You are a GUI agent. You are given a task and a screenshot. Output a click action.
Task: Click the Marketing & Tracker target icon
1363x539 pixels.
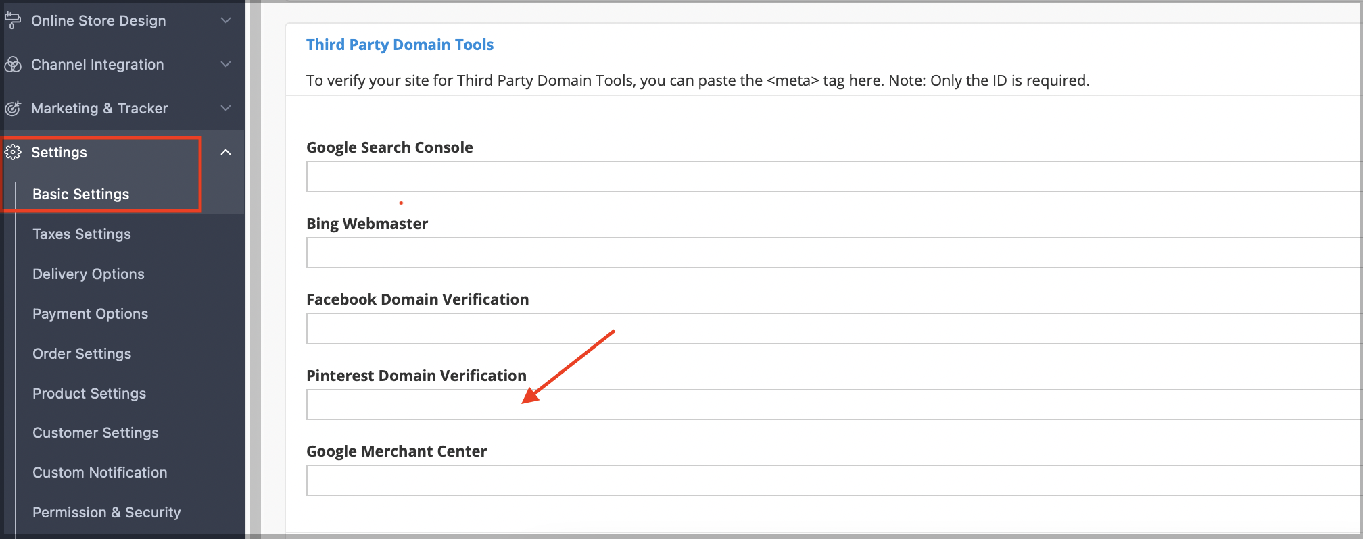13,108
